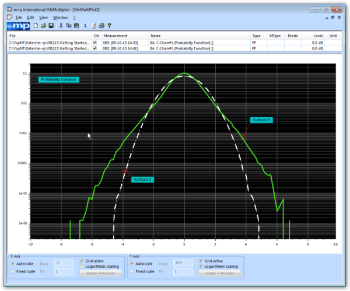Click the page report icon beside L
The image size is (350, 291).
(x=94, y=26)
